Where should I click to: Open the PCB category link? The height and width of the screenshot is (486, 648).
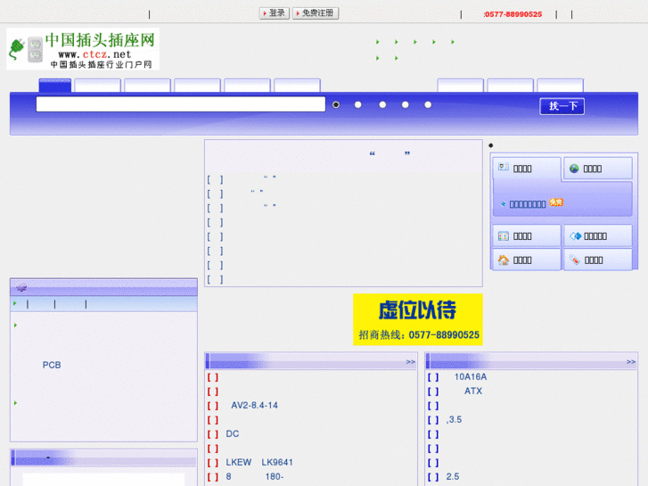[52, 365]
